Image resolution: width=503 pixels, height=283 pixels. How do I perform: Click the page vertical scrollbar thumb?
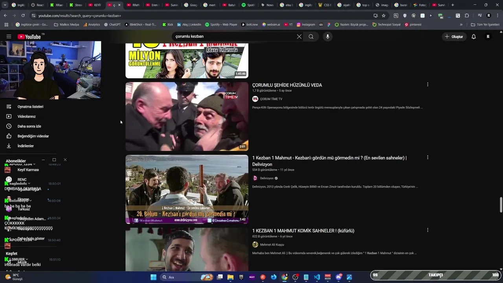coord(501,204)
